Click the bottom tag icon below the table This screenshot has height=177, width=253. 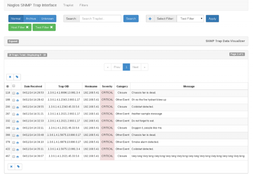[18, 166]
